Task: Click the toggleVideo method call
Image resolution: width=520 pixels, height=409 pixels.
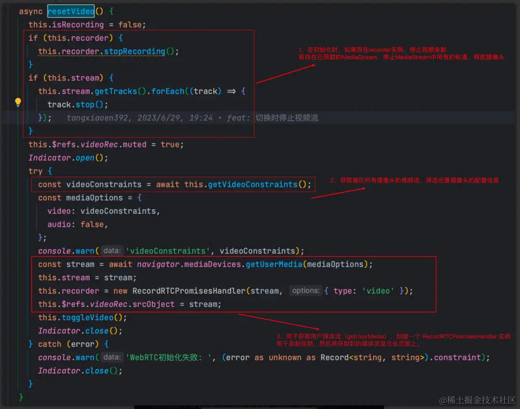Action: pyautogui.click(x=88, y=318)
